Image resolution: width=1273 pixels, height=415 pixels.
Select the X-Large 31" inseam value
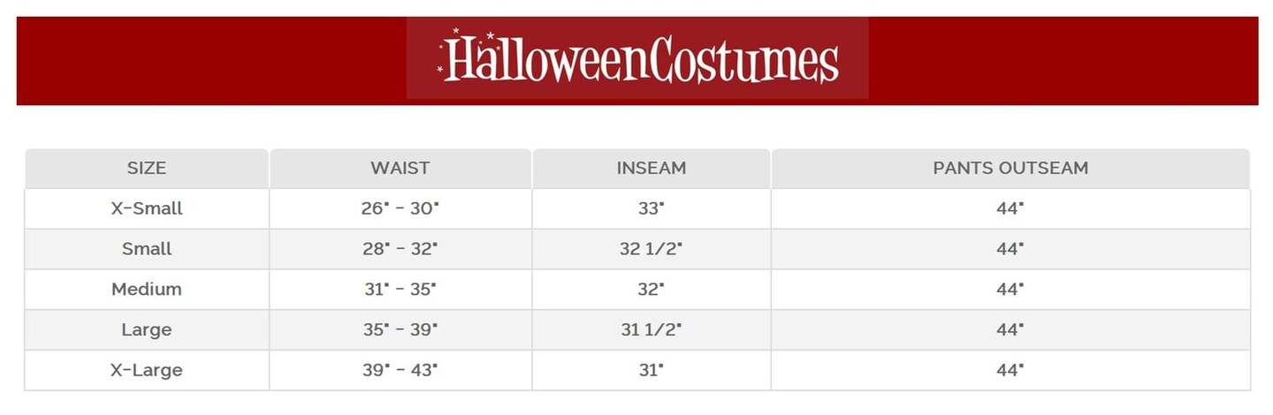652,370
